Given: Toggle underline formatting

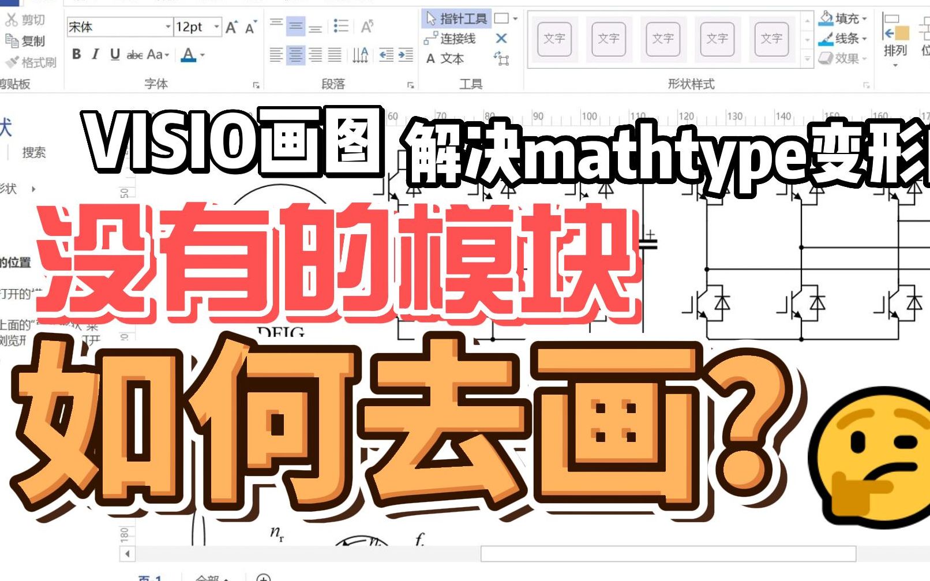Looking at the screenshot, I should point(115,54).
